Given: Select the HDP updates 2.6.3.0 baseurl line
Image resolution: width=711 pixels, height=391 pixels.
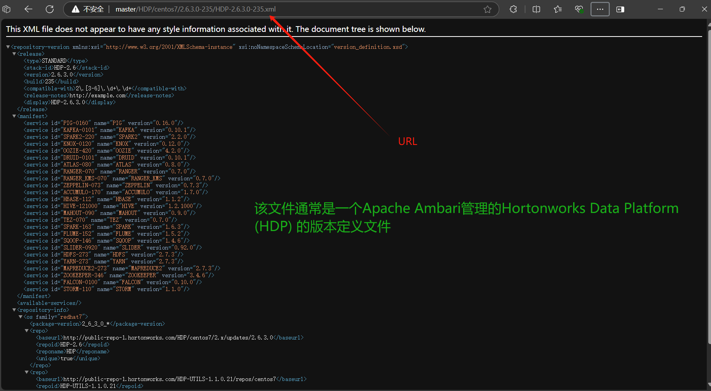Looking at the screenshot, I should click(170, 338).
